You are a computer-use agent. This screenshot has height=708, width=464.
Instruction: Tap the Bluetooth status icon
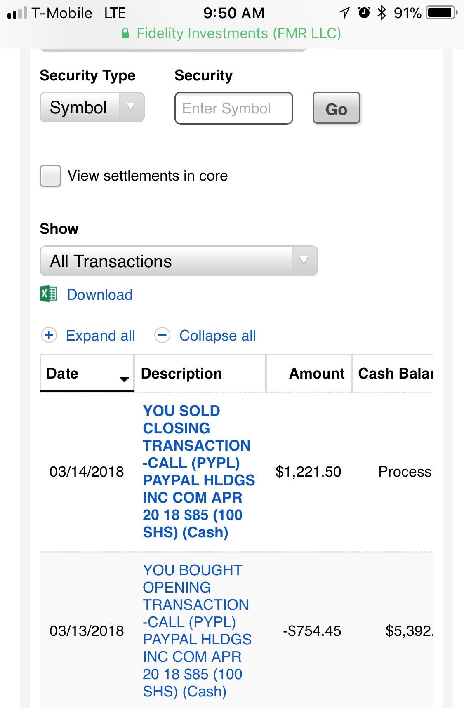coord(382,13)
